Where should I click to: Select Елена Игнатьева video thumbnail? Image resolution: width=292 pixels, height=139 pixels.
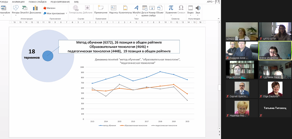pos(275,50)
